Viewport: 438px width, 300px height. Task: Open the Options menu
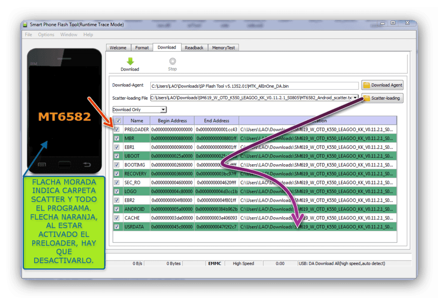pyautogui.click(x=46, y=35)
